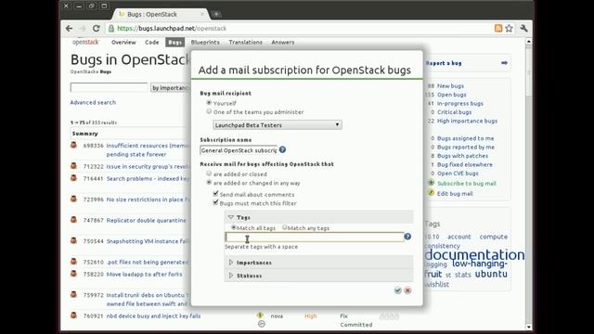Open the Blueprints tab

(x=205, y=42)
